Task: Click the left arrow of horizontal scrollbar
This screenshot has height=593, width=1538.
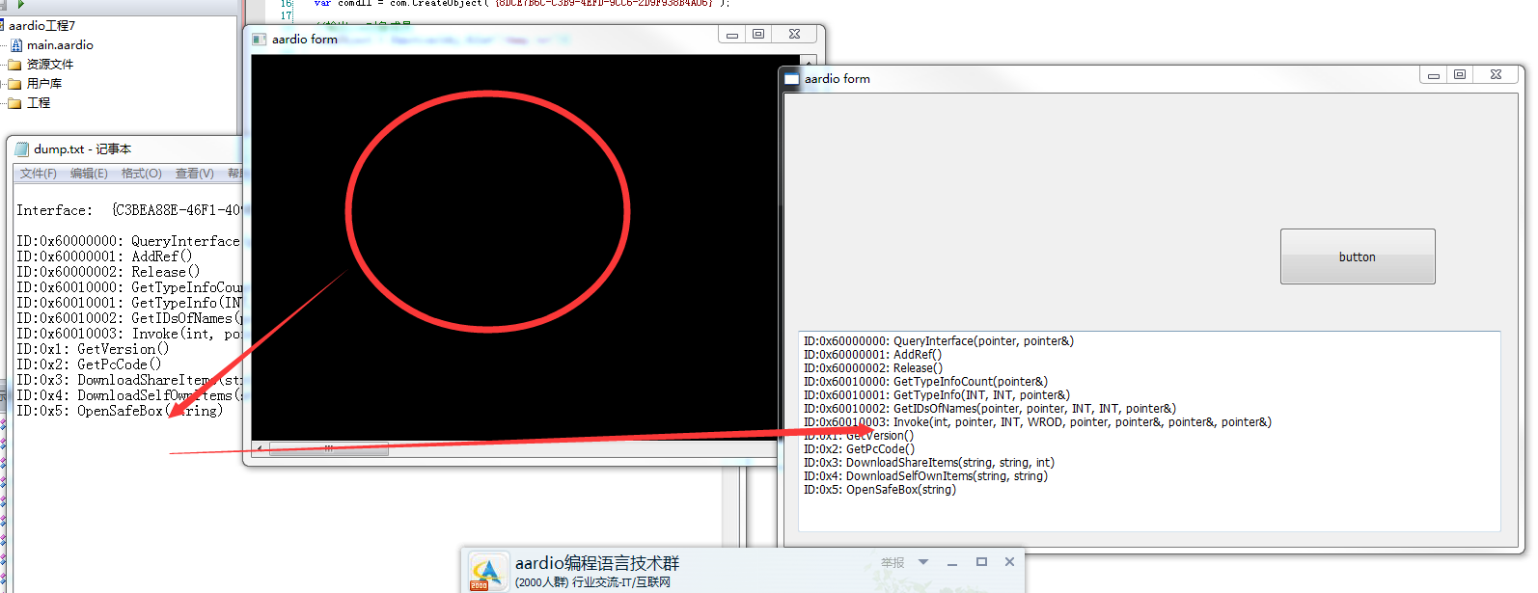Action: (x=260, y=448)
